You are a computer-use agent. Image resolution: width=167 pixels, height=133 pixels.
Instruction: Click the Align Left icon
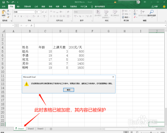click(x=51, y=16)
